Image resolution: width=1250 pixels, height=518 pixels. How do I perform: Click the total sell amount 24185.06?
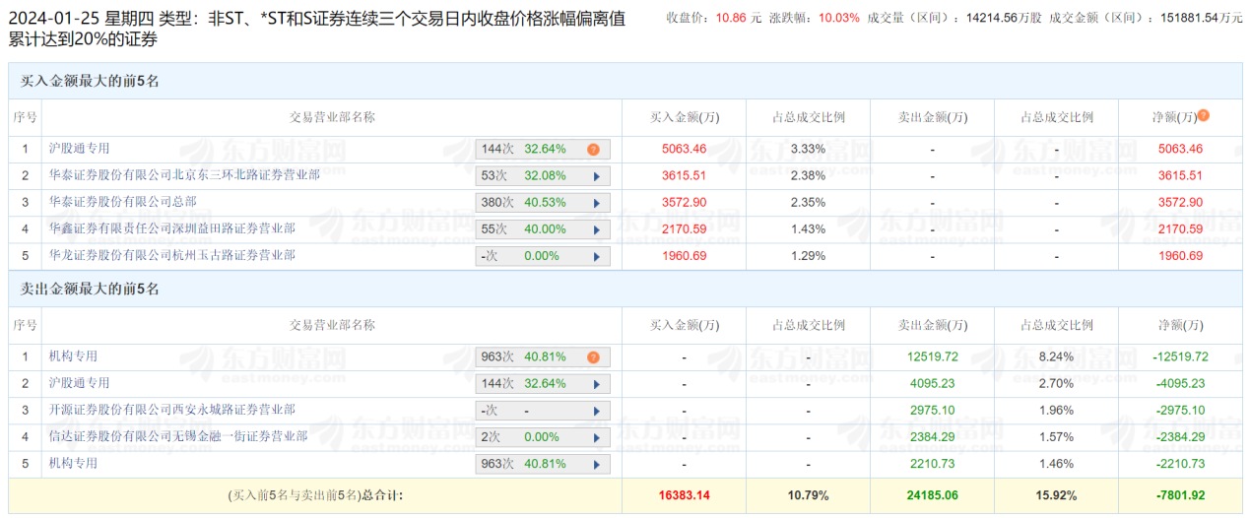[932, 495]
